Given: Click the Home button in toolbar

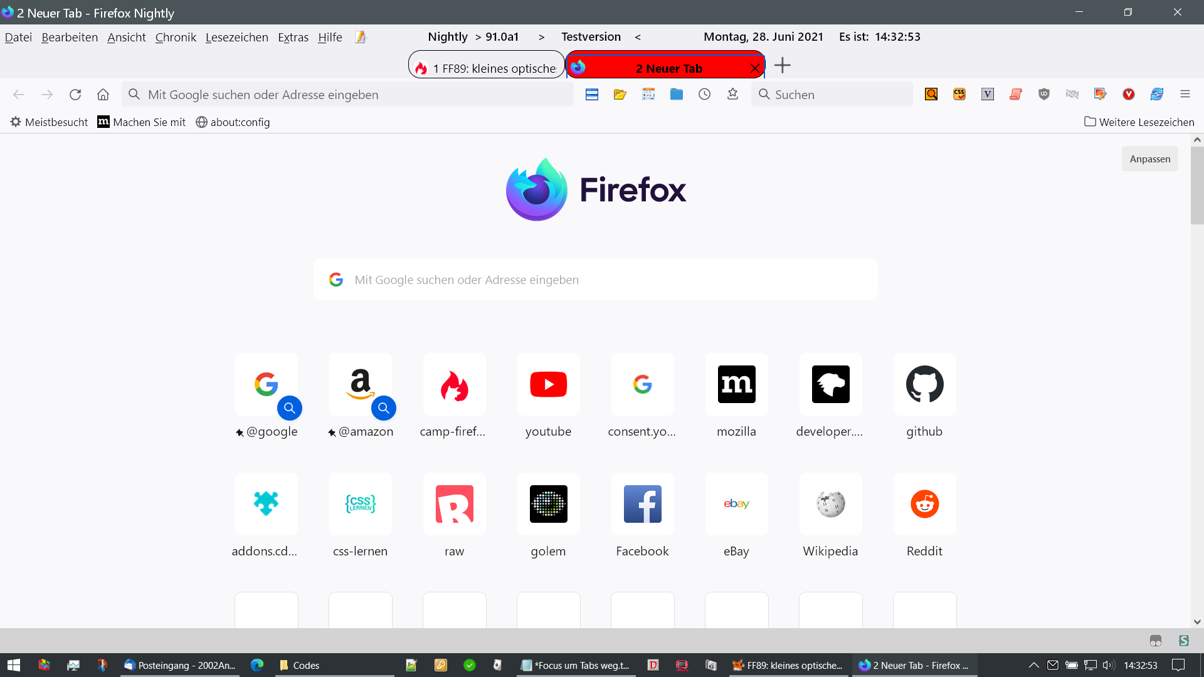Looking at the screenshot, I should point(103,95).
